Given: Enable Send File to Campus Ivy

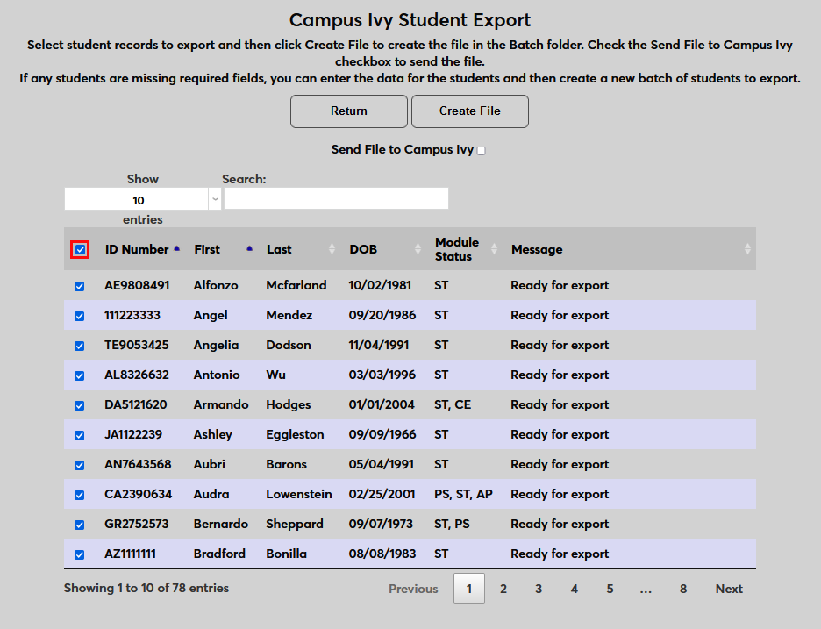Looking at the screenshot, I should tap(480, 150).
